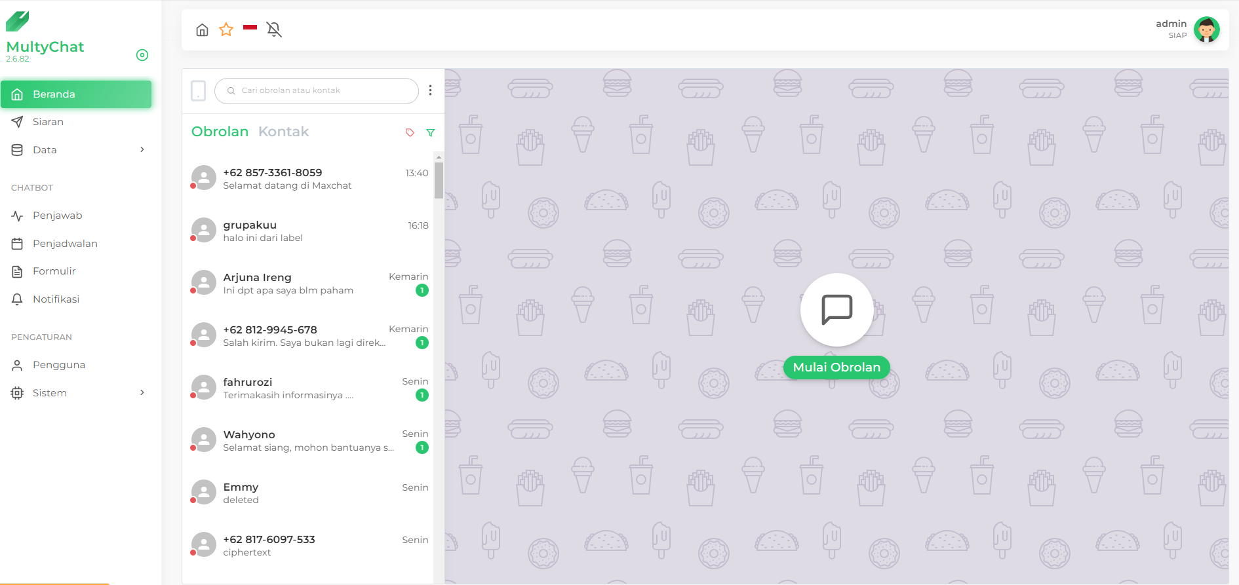Click the Mulai Obrolan button
Image resolution: width=1239 pixels, height=585 pixels.
[836, 368]
